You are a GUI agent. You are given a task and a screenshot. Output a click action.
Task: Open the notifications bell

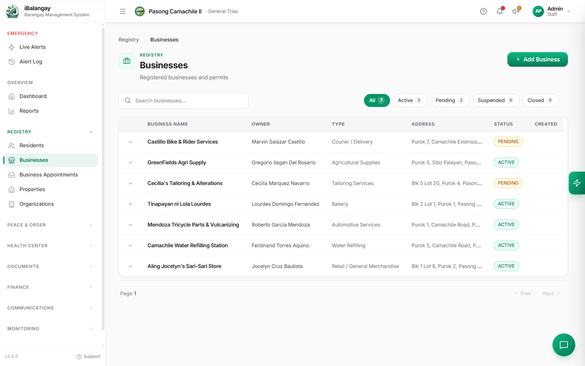tap(500, 11)
